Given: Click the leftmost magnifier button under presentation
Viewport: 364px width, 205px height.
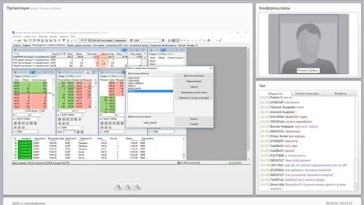Looking at the screenshot, I should click(x=118, y=187).
